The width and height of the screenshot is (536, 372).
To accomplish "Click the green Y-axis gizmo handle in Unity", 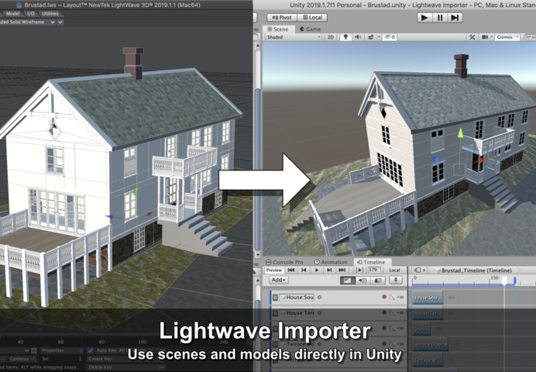I will (x=460, y=133).
